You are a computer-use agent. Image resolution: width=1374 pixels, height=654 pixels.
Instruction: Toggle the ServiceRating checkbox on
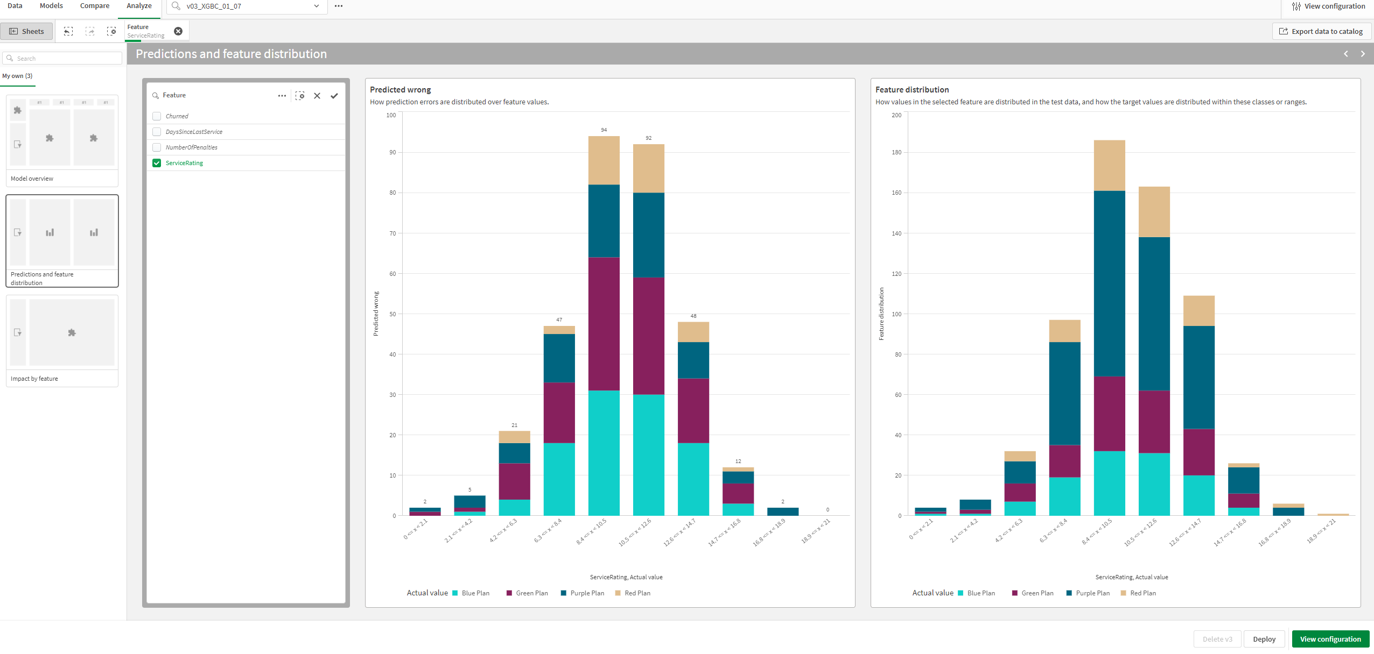pos(156,163)
